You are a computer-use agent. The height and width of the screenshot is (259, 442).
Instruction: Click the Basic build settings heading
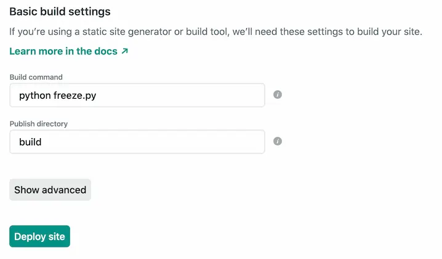[x=60, y=12]
